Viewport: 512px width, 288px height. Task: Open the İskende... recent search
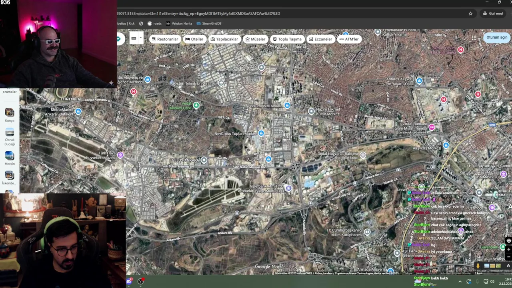tap(10, 178)
